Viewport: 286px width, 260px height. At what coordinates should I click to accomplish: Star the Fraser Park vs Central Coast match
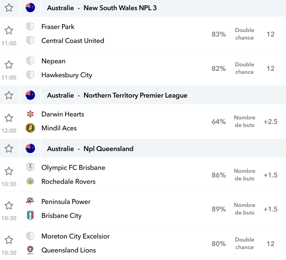pyautogui.click(x=9, y=30)
